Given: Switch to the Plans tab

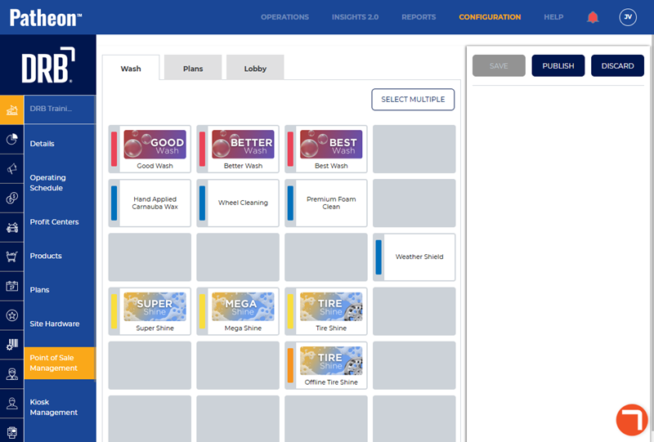Looking at the screenshot, I should point(193,69).
